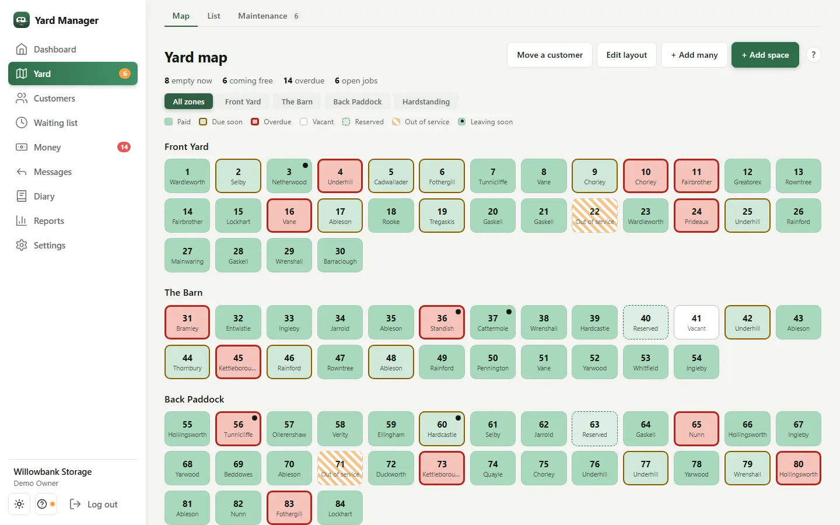Screen dimensions: 840x525
Task: Open space 40 Reserved tile
Action: click(645, 322)
